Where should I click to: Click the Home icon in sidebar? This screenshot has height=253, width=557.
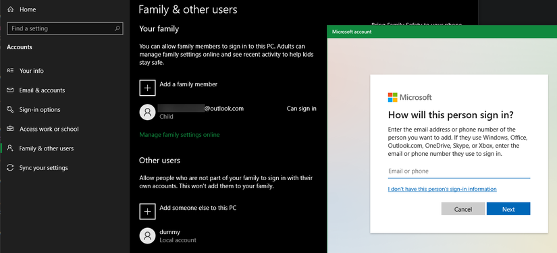[x=10, y=9]
